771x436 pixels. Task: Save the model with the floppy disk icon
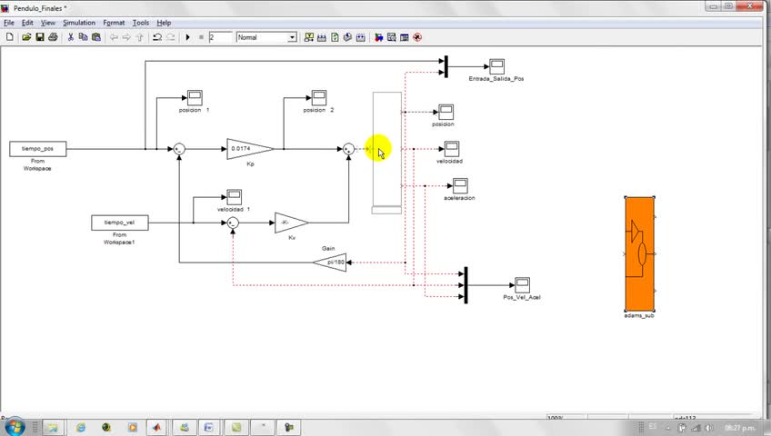click(x=40, y=37)
